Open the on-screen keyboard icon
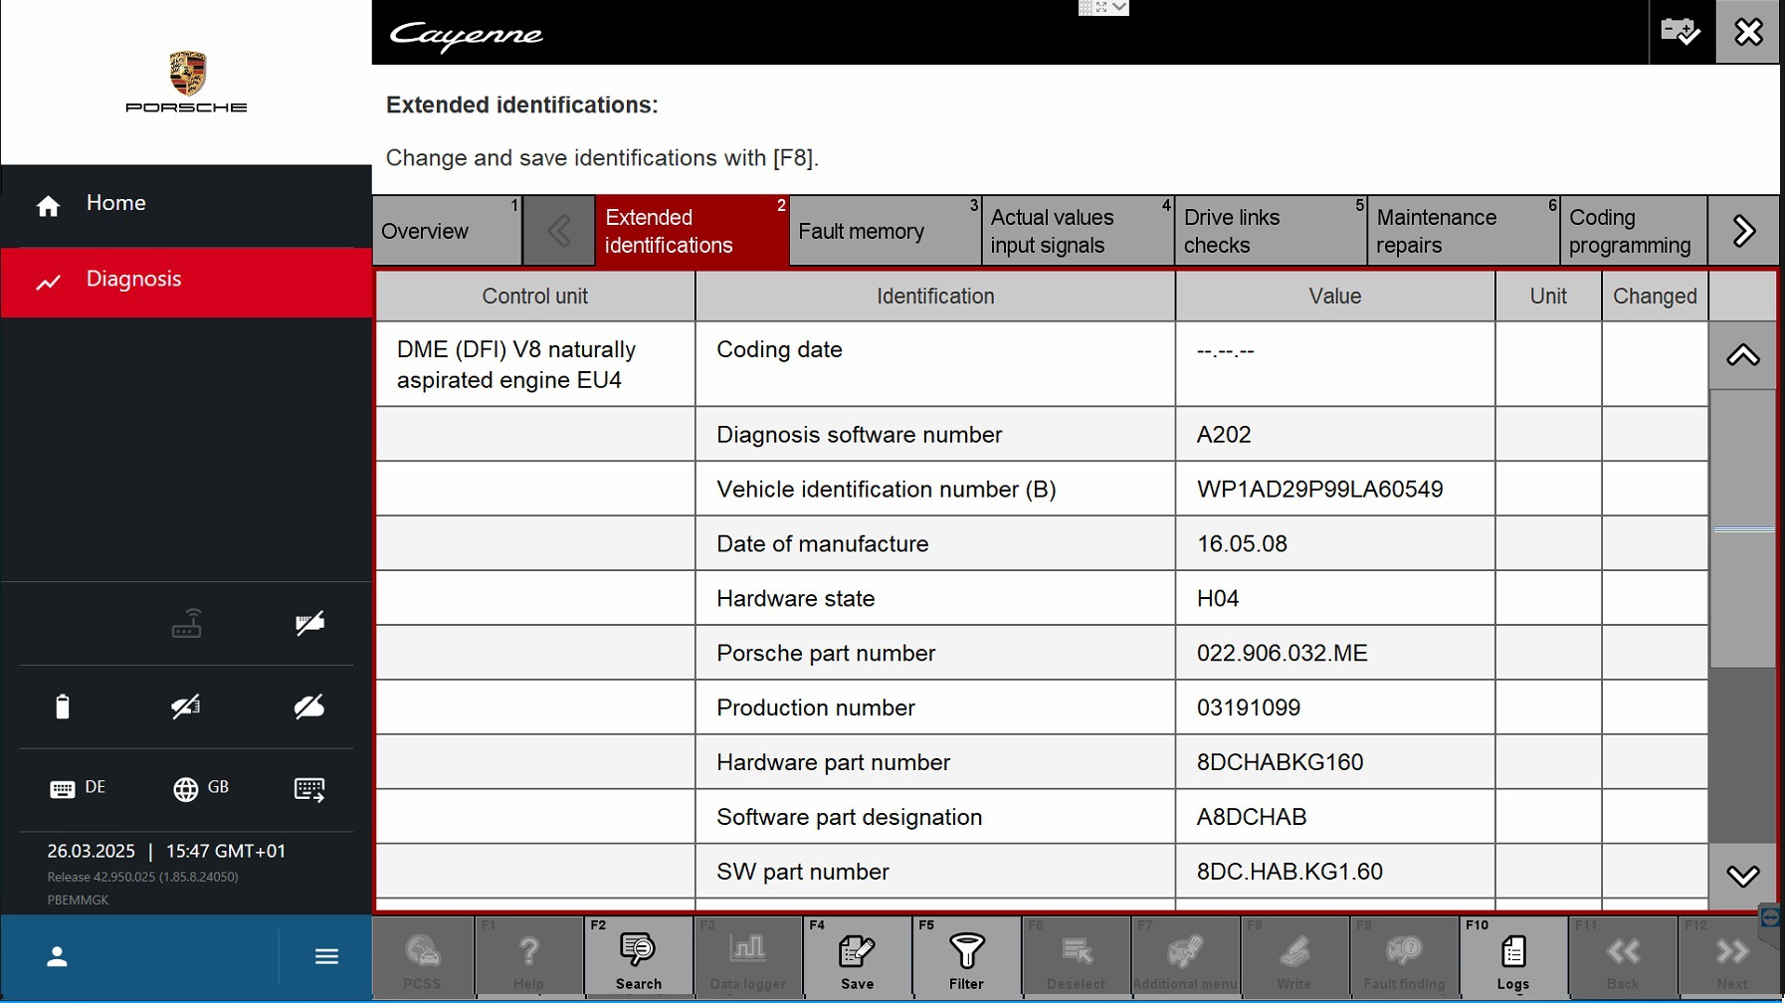1785x1003 pixels. pos(309,789)
